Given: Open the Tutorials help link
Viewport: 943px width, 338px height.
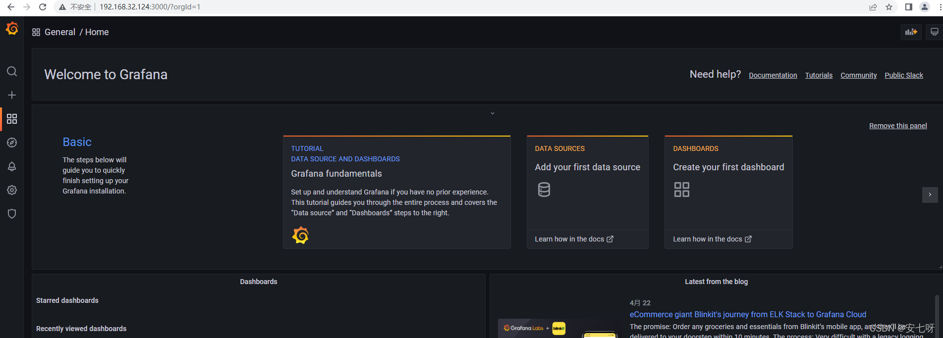Looking at the screenshot, I should pyautogui.click(x=819, y=75).
